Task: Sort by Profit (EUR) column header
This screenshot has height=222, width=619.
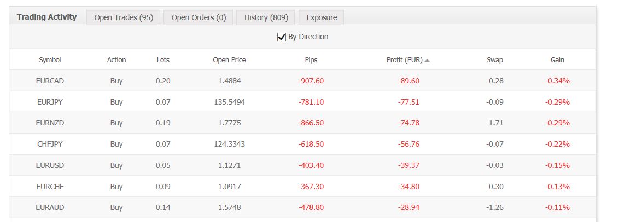Action: pyautogui.click(x=404, y=60)
